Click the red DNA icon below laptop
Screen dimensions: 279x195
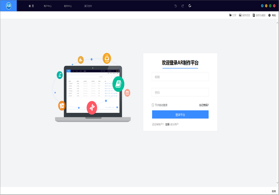[x=92, y=107]
